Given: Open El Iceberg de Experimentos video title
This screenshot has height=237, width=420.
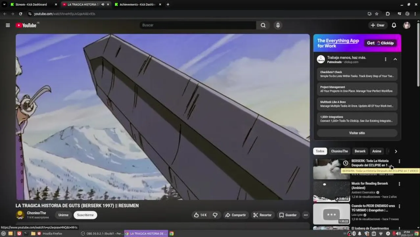Looking at the screenshot, I should coord(370,228).
